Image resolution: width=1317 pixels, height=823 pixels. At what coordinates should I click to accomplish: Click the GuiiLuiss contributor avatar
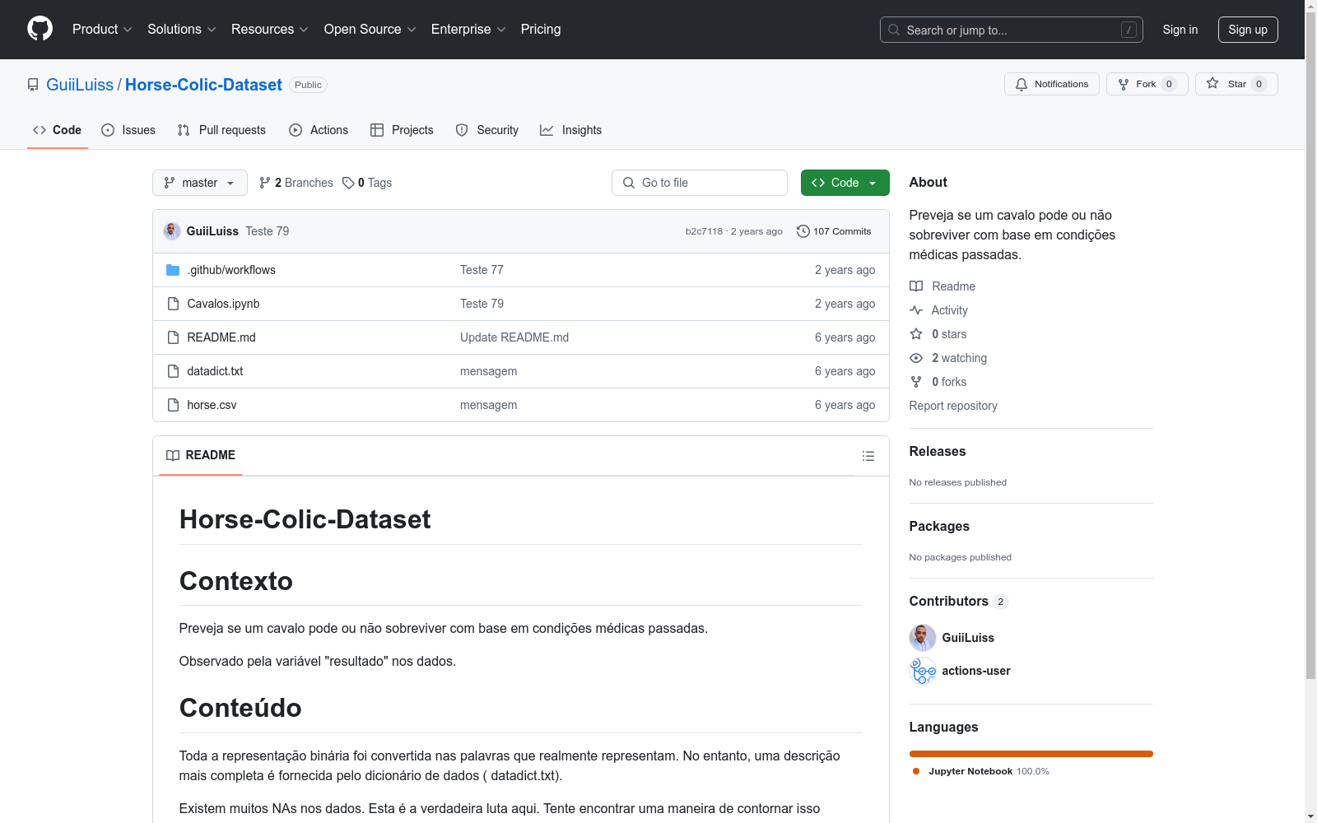pyautogui.click(x=923, y=638)
